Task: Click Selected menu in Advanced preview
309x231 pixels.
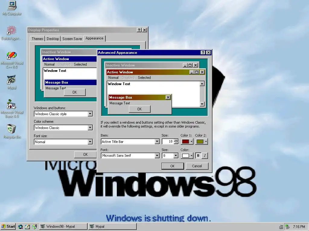Action: click(144, 78)
